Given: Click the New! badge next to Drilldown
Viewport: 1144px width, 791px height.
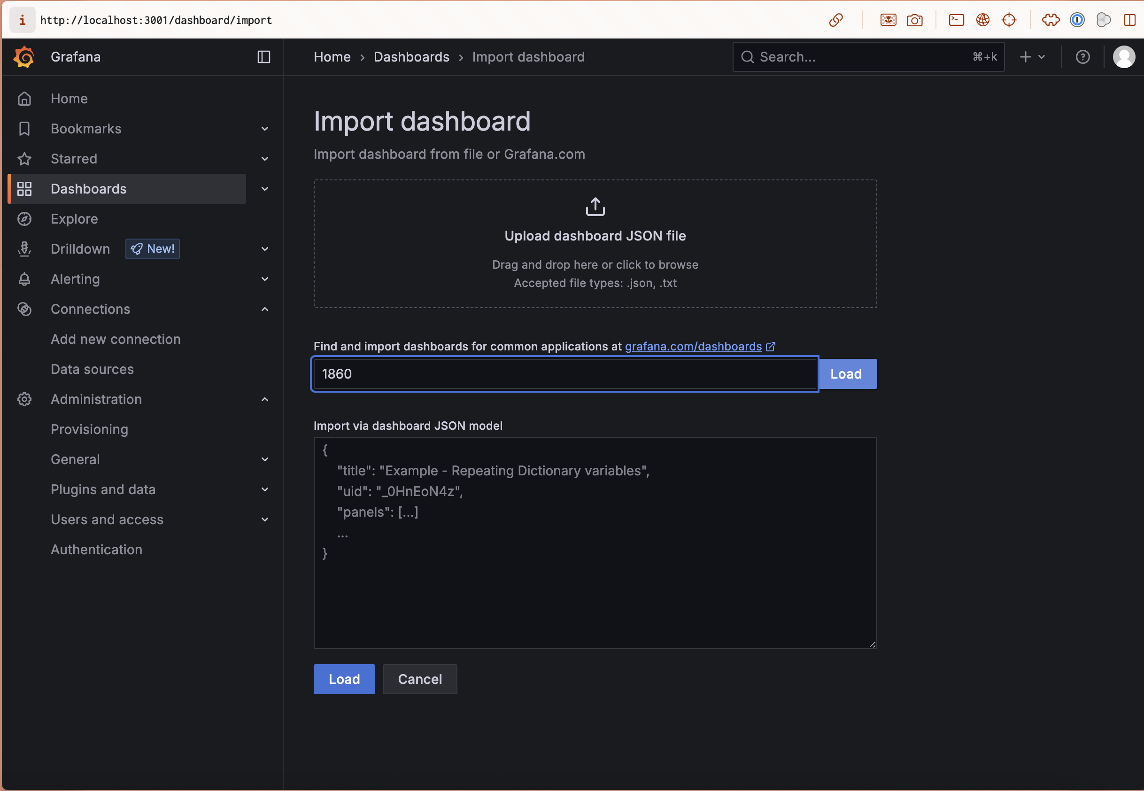Looking at the screenshot, I should 153,249.
